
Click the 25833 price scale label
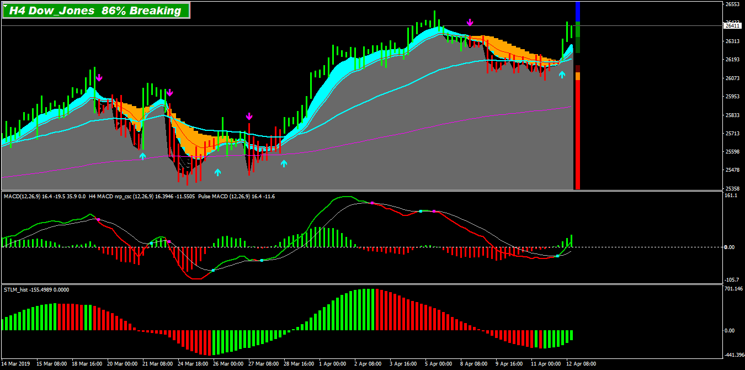(732, 115)
